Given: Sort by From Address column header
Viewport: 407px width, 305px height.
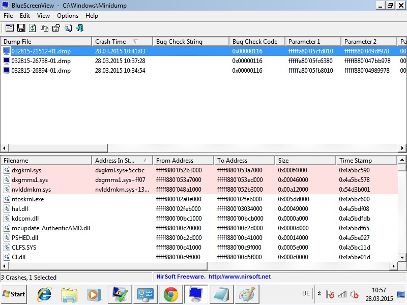Looking at the screenshot, I should [x=183, y=161].
